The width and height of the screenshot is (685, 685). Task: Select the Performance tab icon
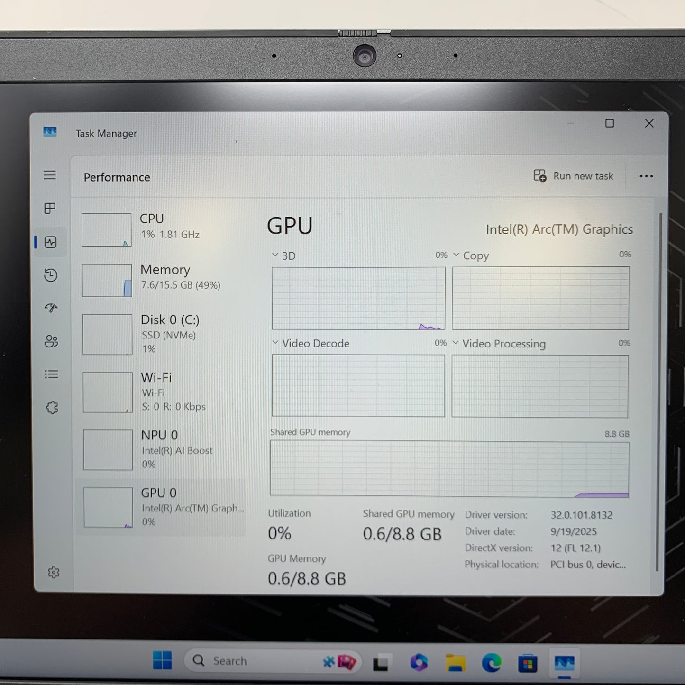pos(51,242)
